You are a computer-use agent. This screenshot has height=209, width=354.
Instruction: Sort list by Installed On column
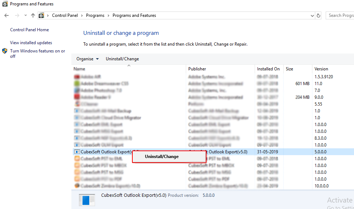(268, 69)
